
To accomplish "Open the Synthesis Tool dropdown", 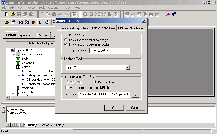I will click(x=128, y=68).
